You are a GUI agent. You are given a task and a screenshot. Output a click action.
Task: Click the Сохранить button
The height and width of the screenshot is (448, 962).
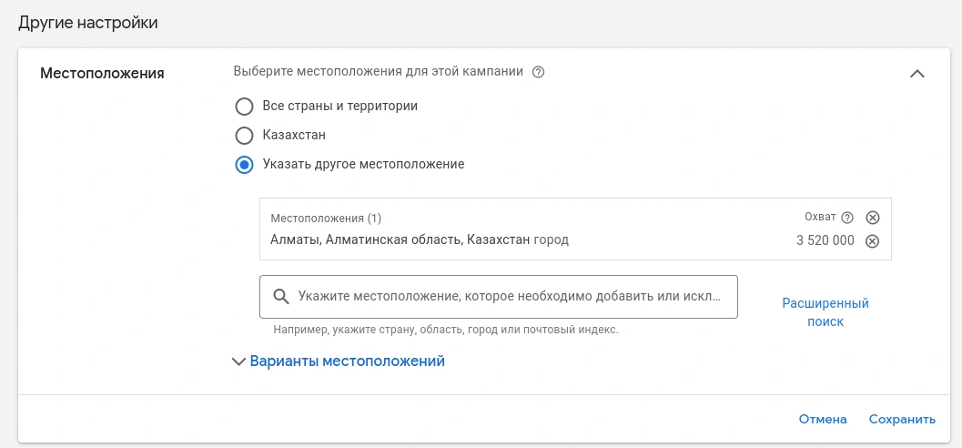click(902, 419)
